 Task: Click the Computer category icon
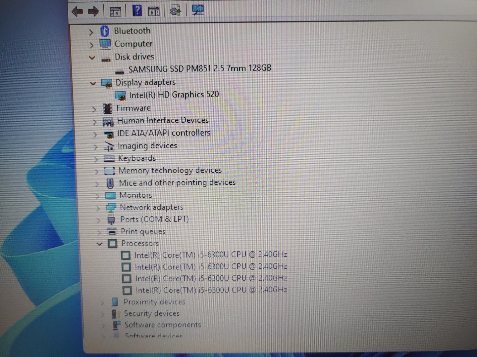pyautogui.click(x=105, y=44)
